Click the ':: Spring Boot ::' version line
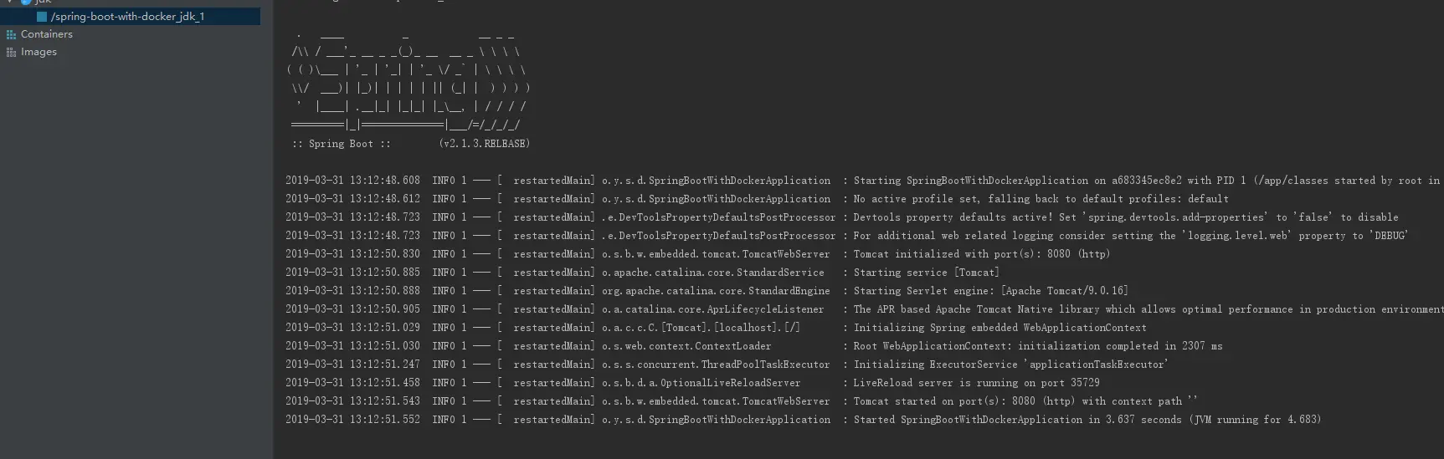1444x459 pixels. pos(410,144)
